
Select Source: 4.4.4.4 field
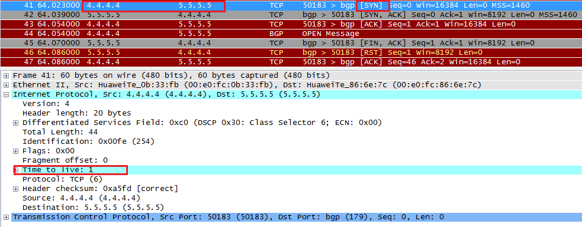tap(81, 198)
